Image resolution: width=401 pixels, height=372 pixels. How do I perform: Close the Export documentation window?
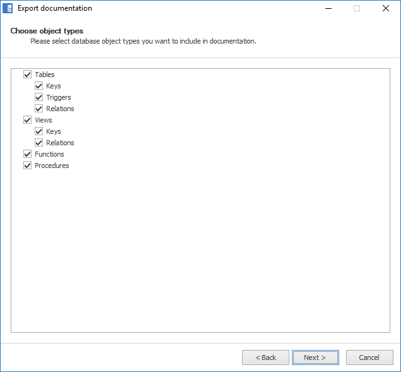385,9
